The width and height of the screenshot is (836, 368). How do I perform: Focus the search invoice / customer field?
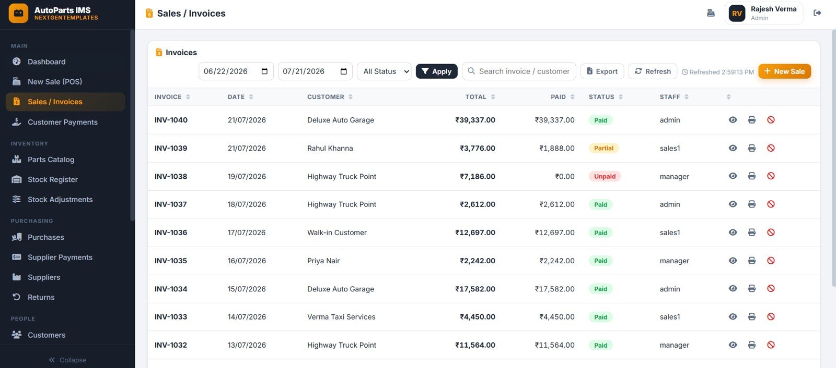pos(519,71)
